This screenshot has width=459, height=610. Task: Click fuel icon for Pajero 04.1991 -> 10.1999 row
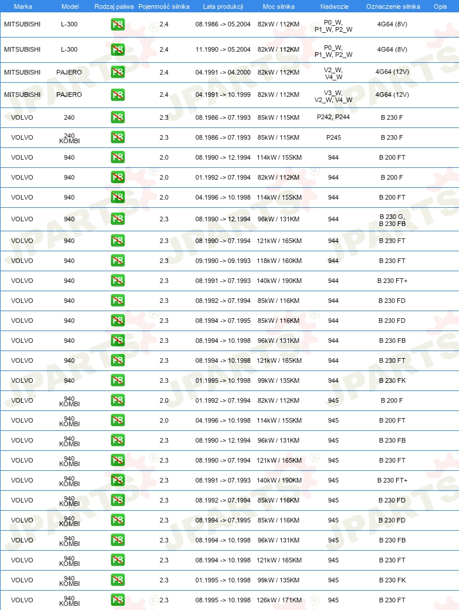(117, 95)
